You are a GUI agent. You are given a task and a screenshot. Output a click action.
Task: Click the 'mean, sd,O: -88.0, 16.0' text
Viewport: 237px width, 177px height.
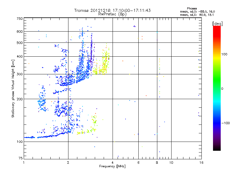[x=197, y=12]
